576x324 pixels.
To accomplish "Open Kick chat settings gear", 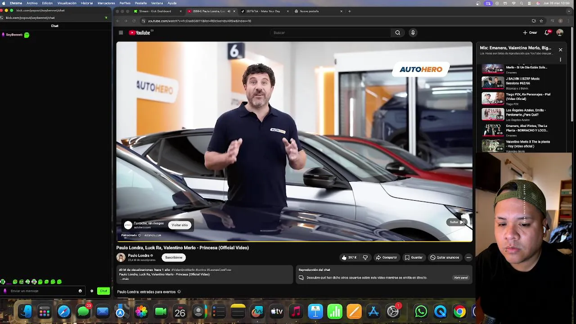I will tap(92, 291).
